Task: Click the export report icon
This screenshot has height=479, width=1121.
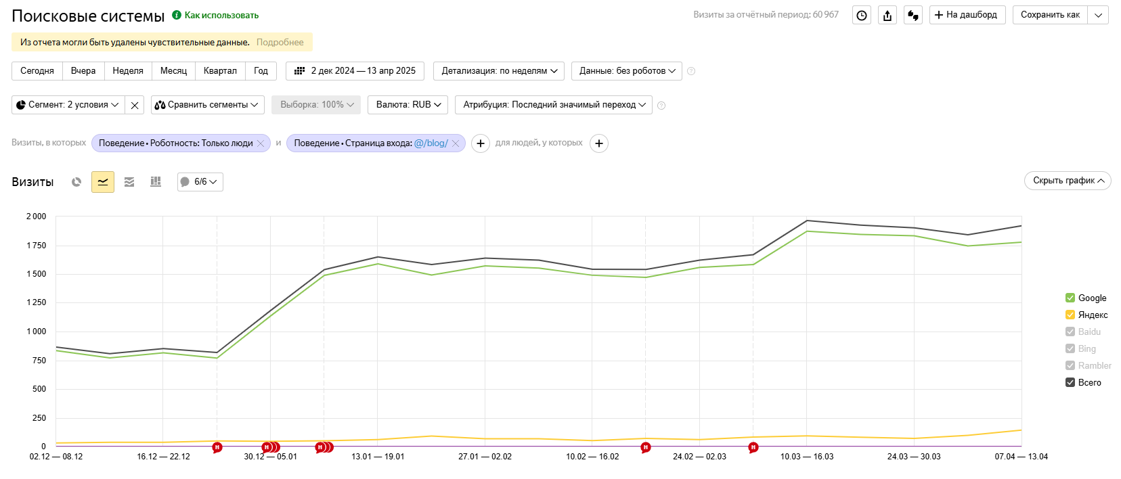Action: click(x=887, y=16)
